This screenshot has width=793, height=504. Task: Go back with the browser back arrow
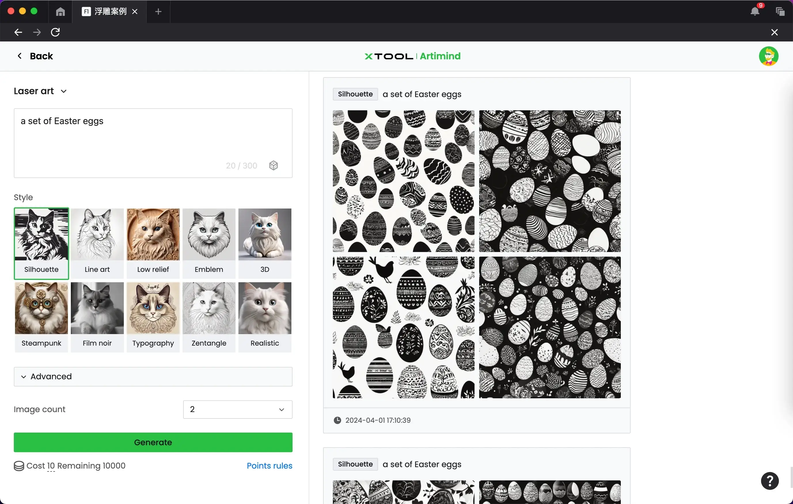pos(18,32)
